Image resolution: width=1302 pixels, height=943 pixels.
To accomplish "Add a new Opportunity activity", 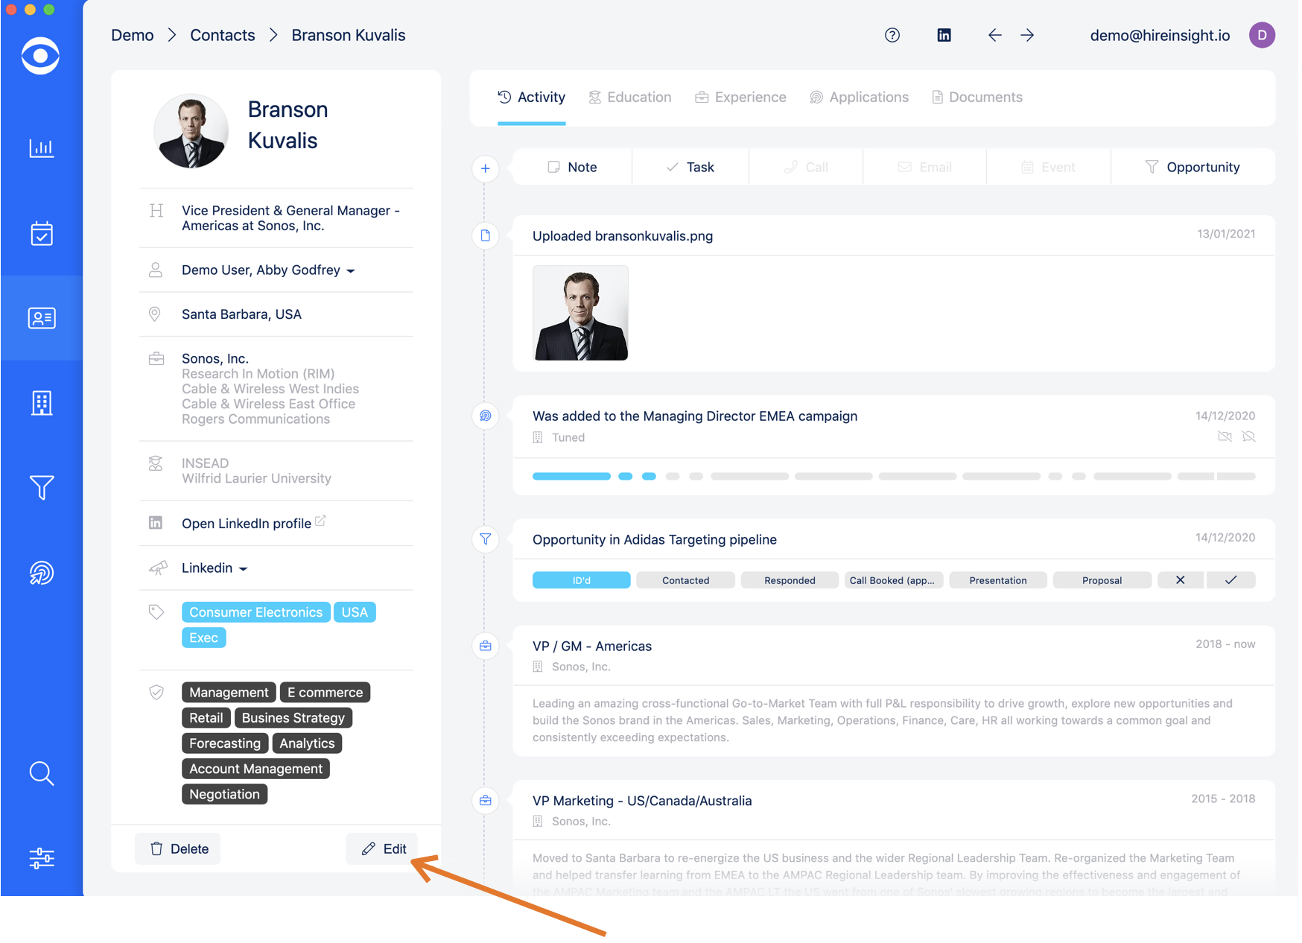I will (1193, 168).
